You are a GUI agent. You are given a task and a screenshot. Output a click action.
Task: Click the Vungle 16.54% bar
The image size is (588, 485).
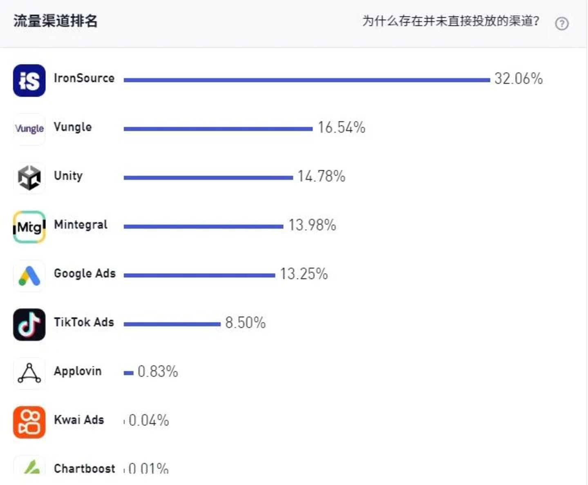pos(218,129)
